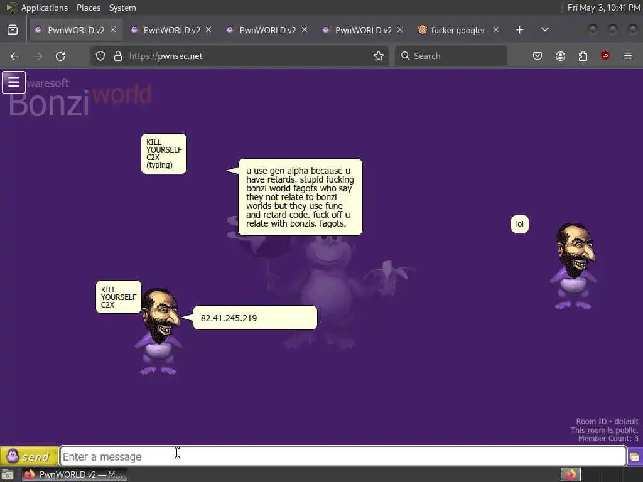Open the hamburger menu over the Bonzi logo
Viewport: 643px width, 482px height.
(14, 82)
